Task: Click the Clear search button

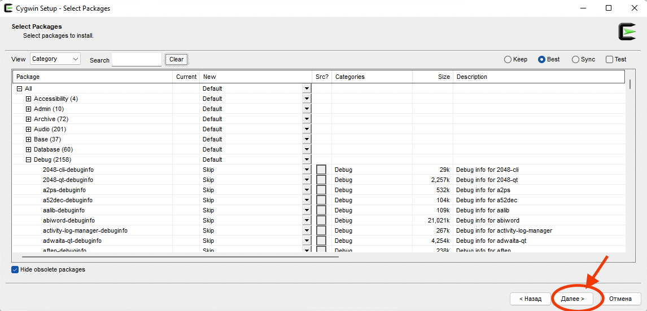Action: (176, 59)
